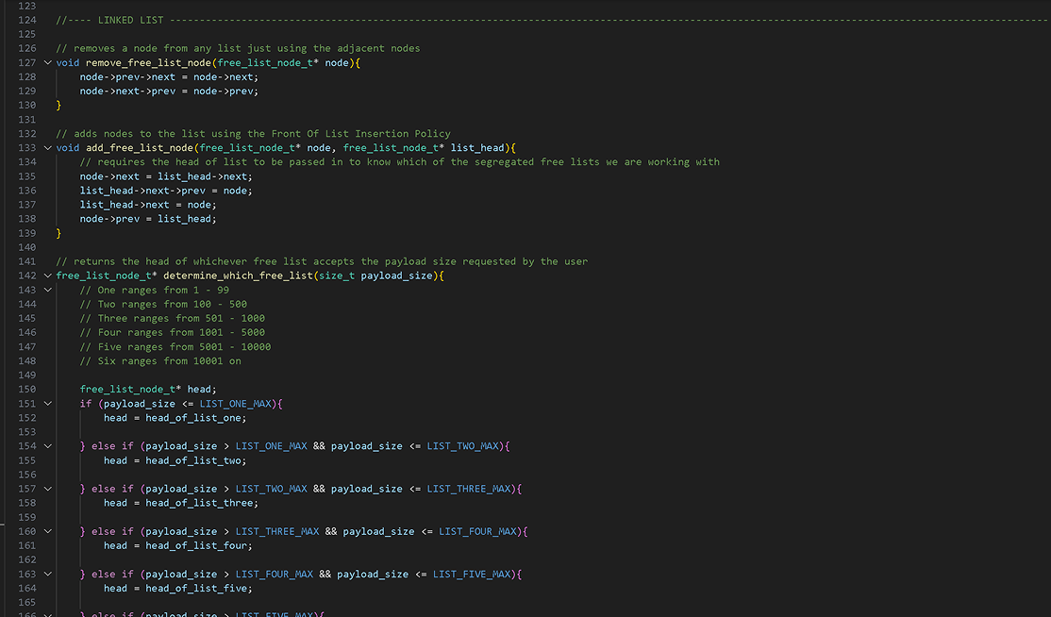Click line number 139 in the gutter
1051x617 pixels.
(x=26, y=233)
